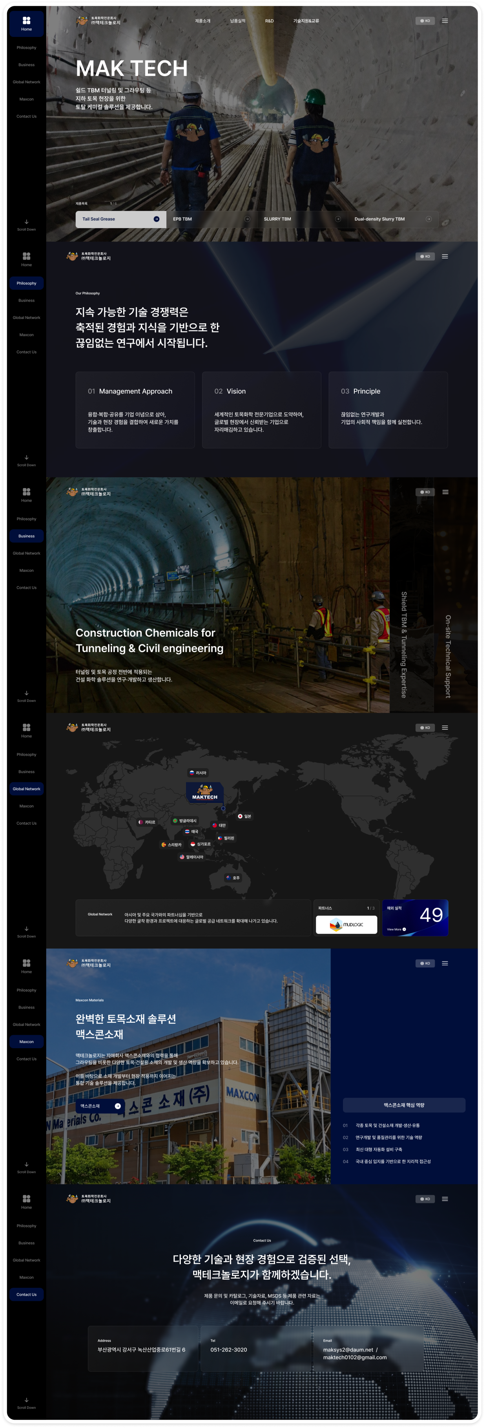Click the MUDLOGIC partner logo thumbnail
The height and width of the screenshot is (1428, 485).
coord(346,924)
